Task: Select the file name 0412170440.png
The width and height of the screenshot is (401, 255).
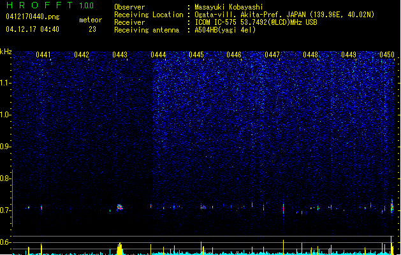Action: coord(33,17)
